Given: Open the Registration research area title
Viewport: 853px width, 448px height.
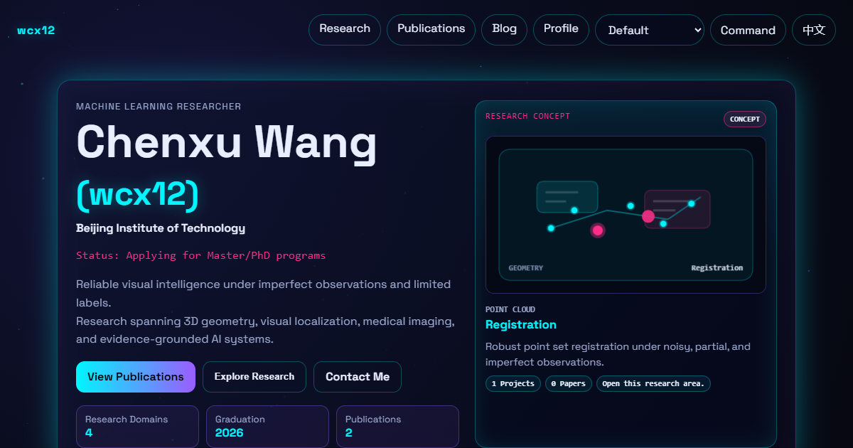Looking at the screenshot, I should coord(521,325).
